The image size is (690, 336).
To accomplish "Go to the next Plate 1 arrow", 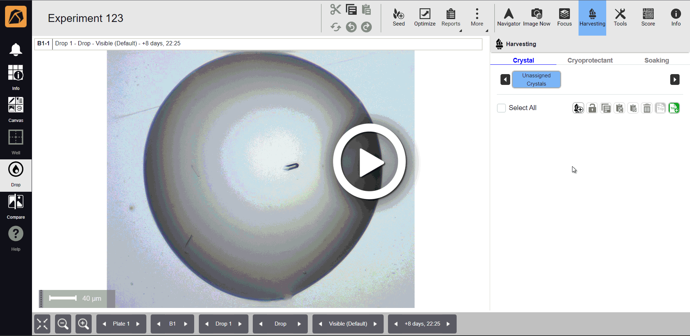I will (x=138, y=324).
